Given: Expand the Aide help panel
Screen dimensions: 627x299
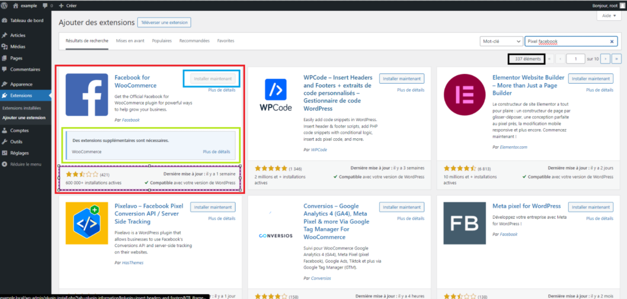Looking at the screenshot, I should pyautogui.click(x=607, y=17).
